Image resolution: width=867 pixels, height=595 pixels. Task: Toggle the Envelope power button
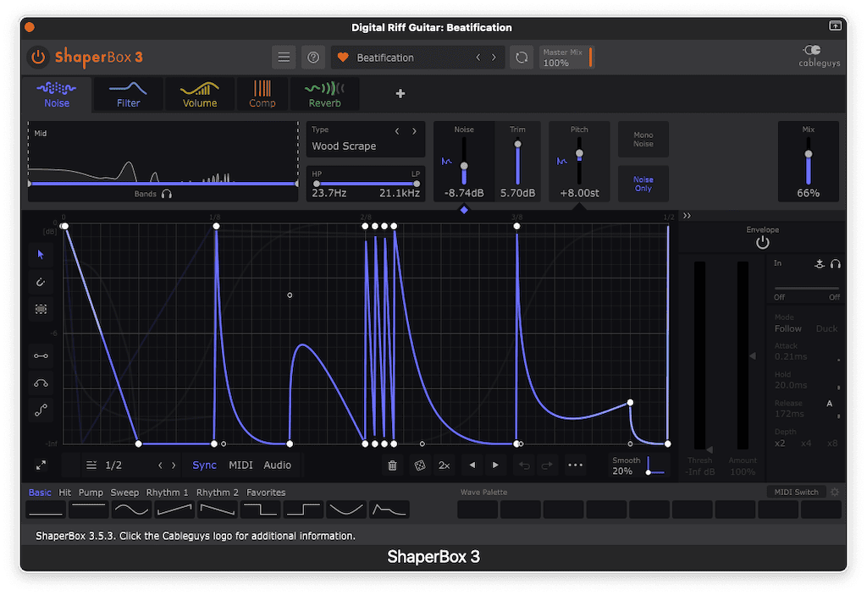coord(763,241)
